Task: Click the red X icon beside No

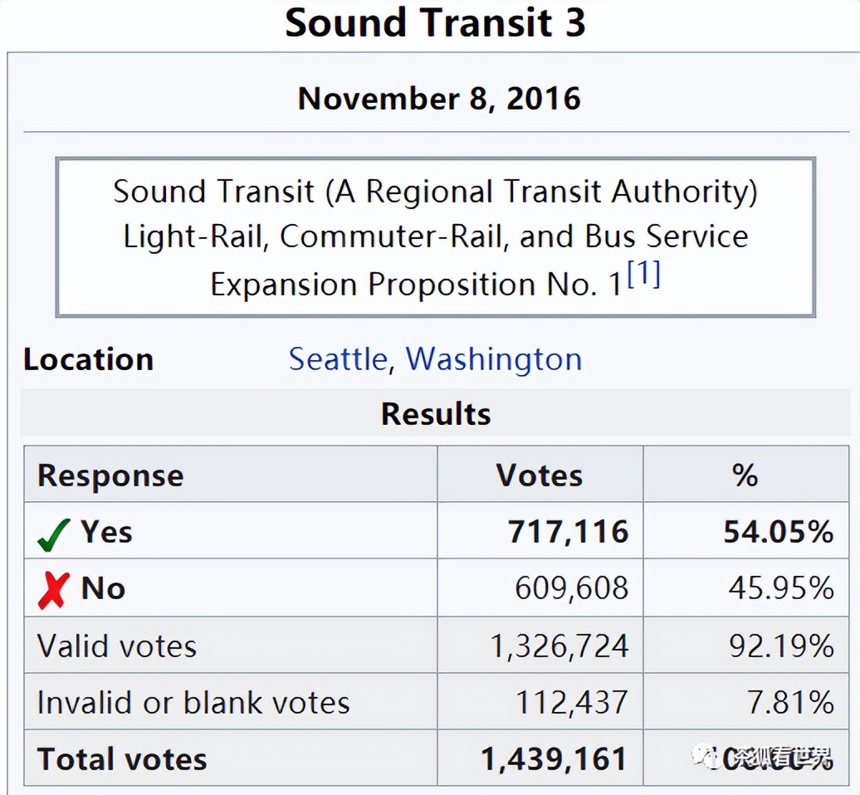Action: click(x=53, y=591)
